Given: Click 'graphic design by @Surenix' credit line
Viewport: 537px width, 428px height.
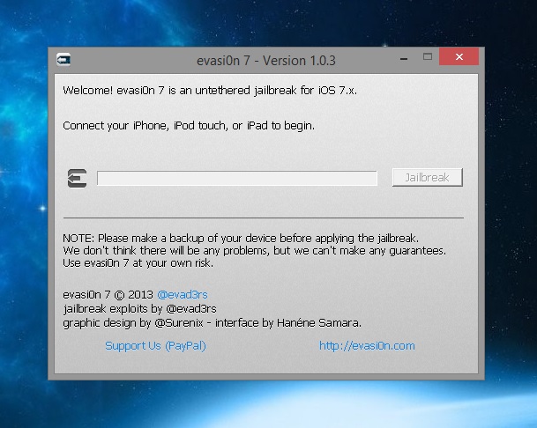Looking at the screenshot, I should (x=212, y=323).
